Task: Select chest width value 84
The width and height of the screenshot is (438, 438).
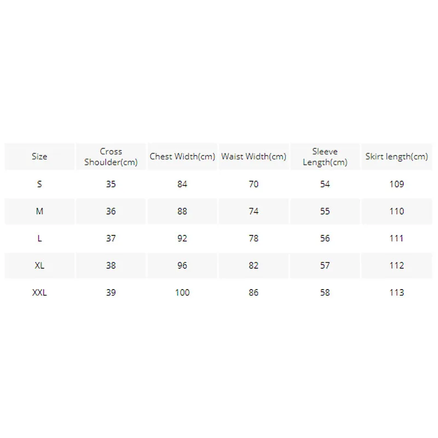Action: (182, 184)
